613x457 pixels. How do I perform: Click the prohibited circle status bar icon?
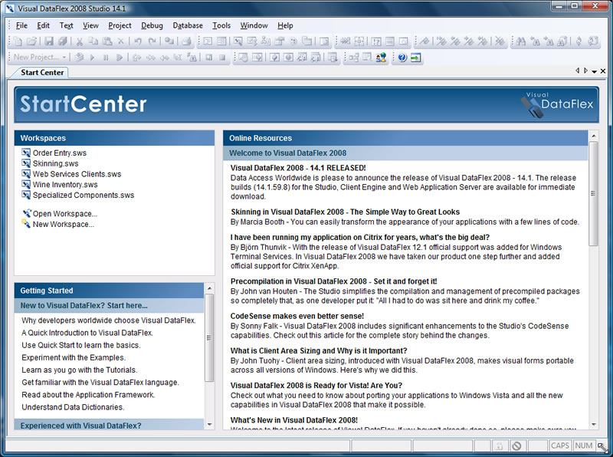[516, 446]
